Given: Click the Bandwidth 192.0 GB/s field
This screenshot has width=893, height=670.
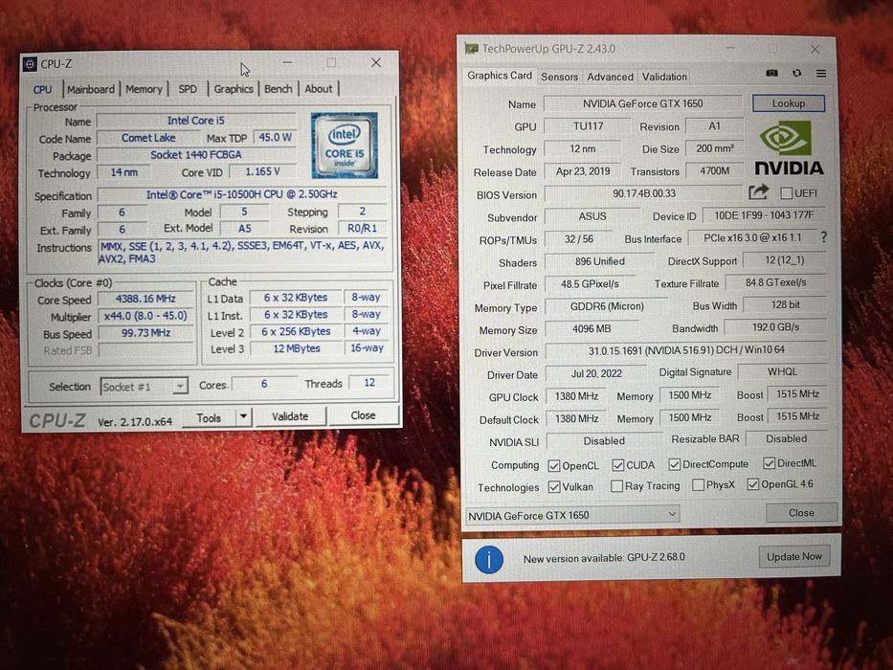Looking at the screenshot, I should pyautogui.click(x=775, y=327).
